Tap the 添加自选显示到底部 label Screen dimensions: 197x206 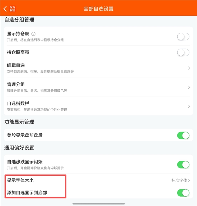[27, 193]
